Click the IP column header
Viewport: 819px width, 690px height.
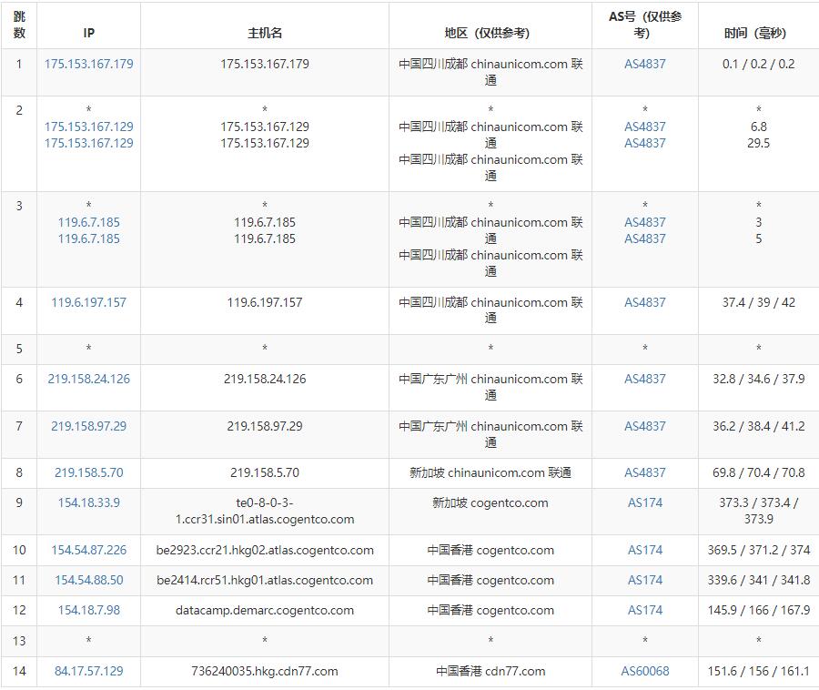tap(89, 33)
